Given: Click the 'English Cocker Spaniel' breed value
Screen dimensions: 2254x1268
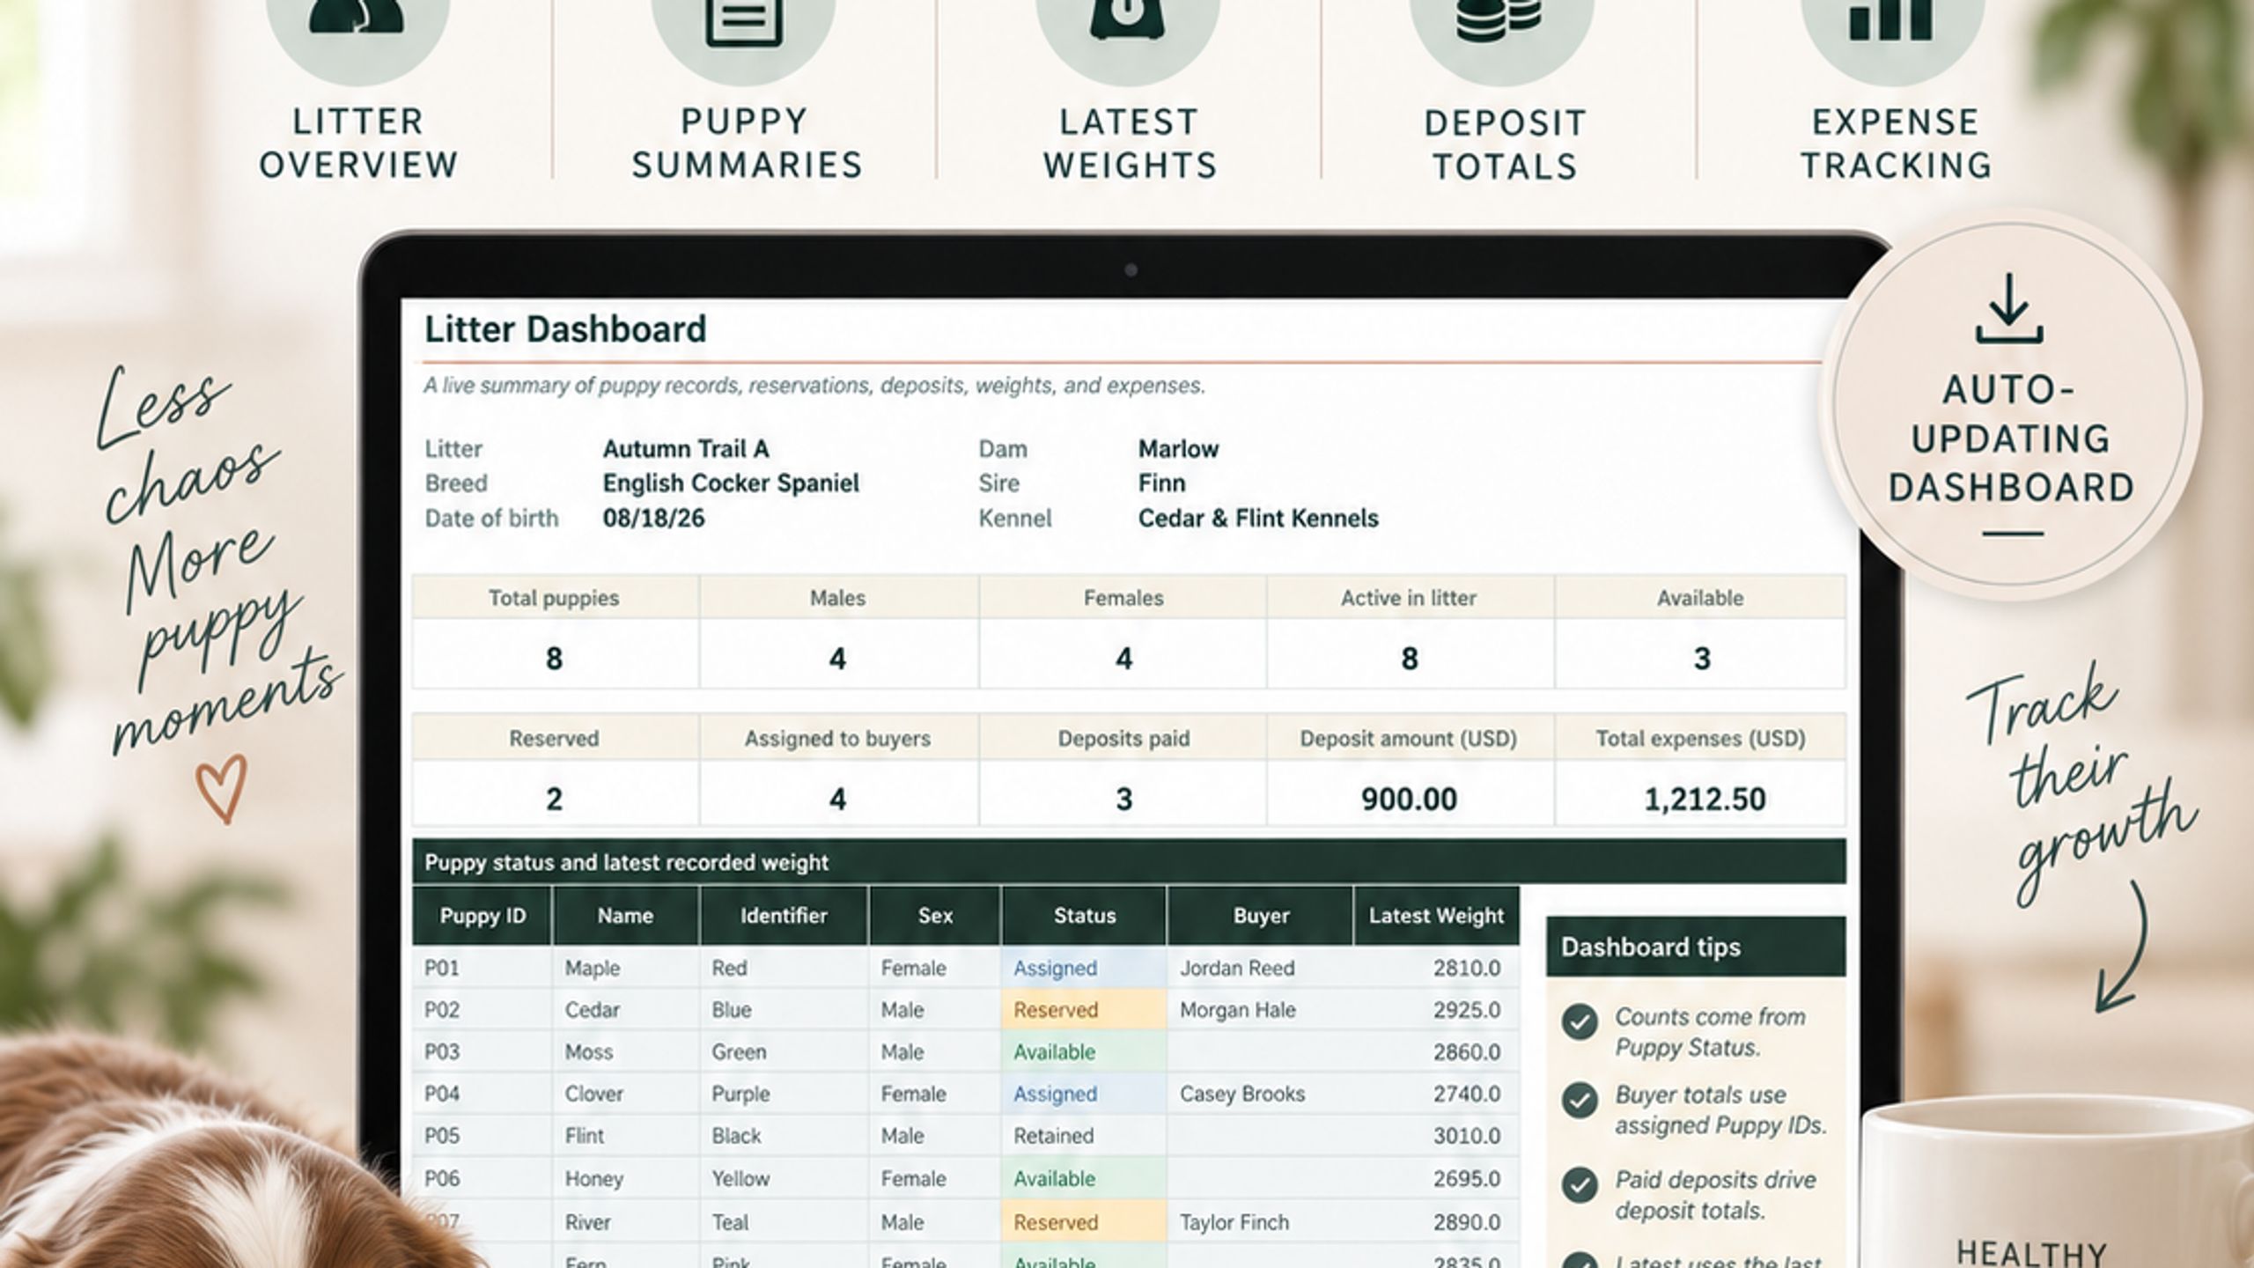Looking at the screenshot, I should click(731, 483).
